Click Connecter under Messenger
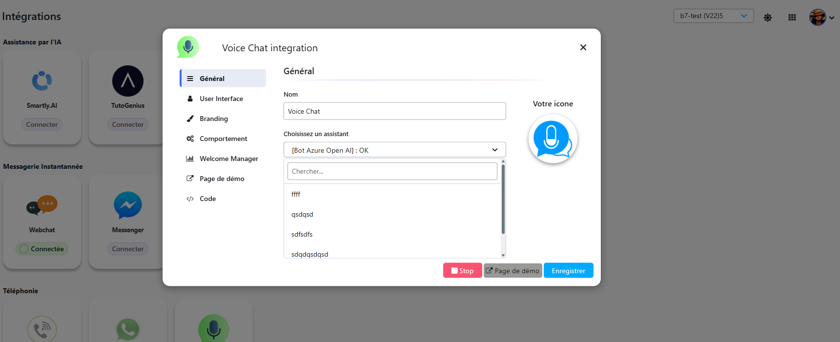This screenshot has width=840, height=342. pos(128,249)
